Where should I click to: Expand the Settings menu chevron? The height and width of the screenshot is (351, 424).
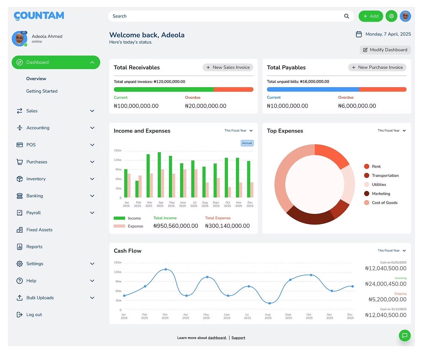tap(92, 264)
